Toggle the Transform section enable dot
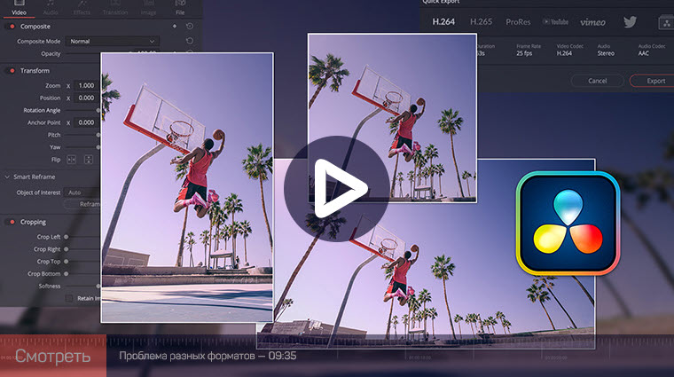The height and width of the screenshot is (377, 674). (12, 70)
